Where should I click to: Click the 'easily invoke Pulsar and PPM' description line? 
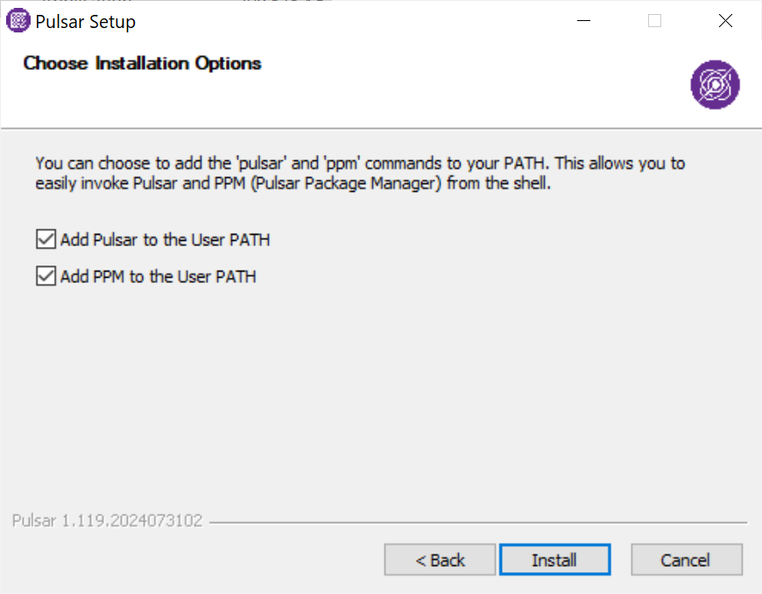[293, 184]
